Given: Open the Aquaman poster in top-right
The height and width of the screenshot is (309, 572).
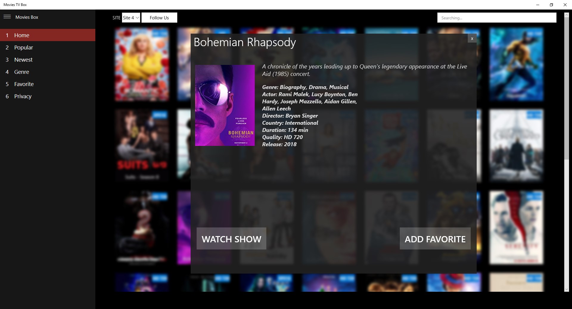Looking at the screenshot, I should tap(516, 64).
